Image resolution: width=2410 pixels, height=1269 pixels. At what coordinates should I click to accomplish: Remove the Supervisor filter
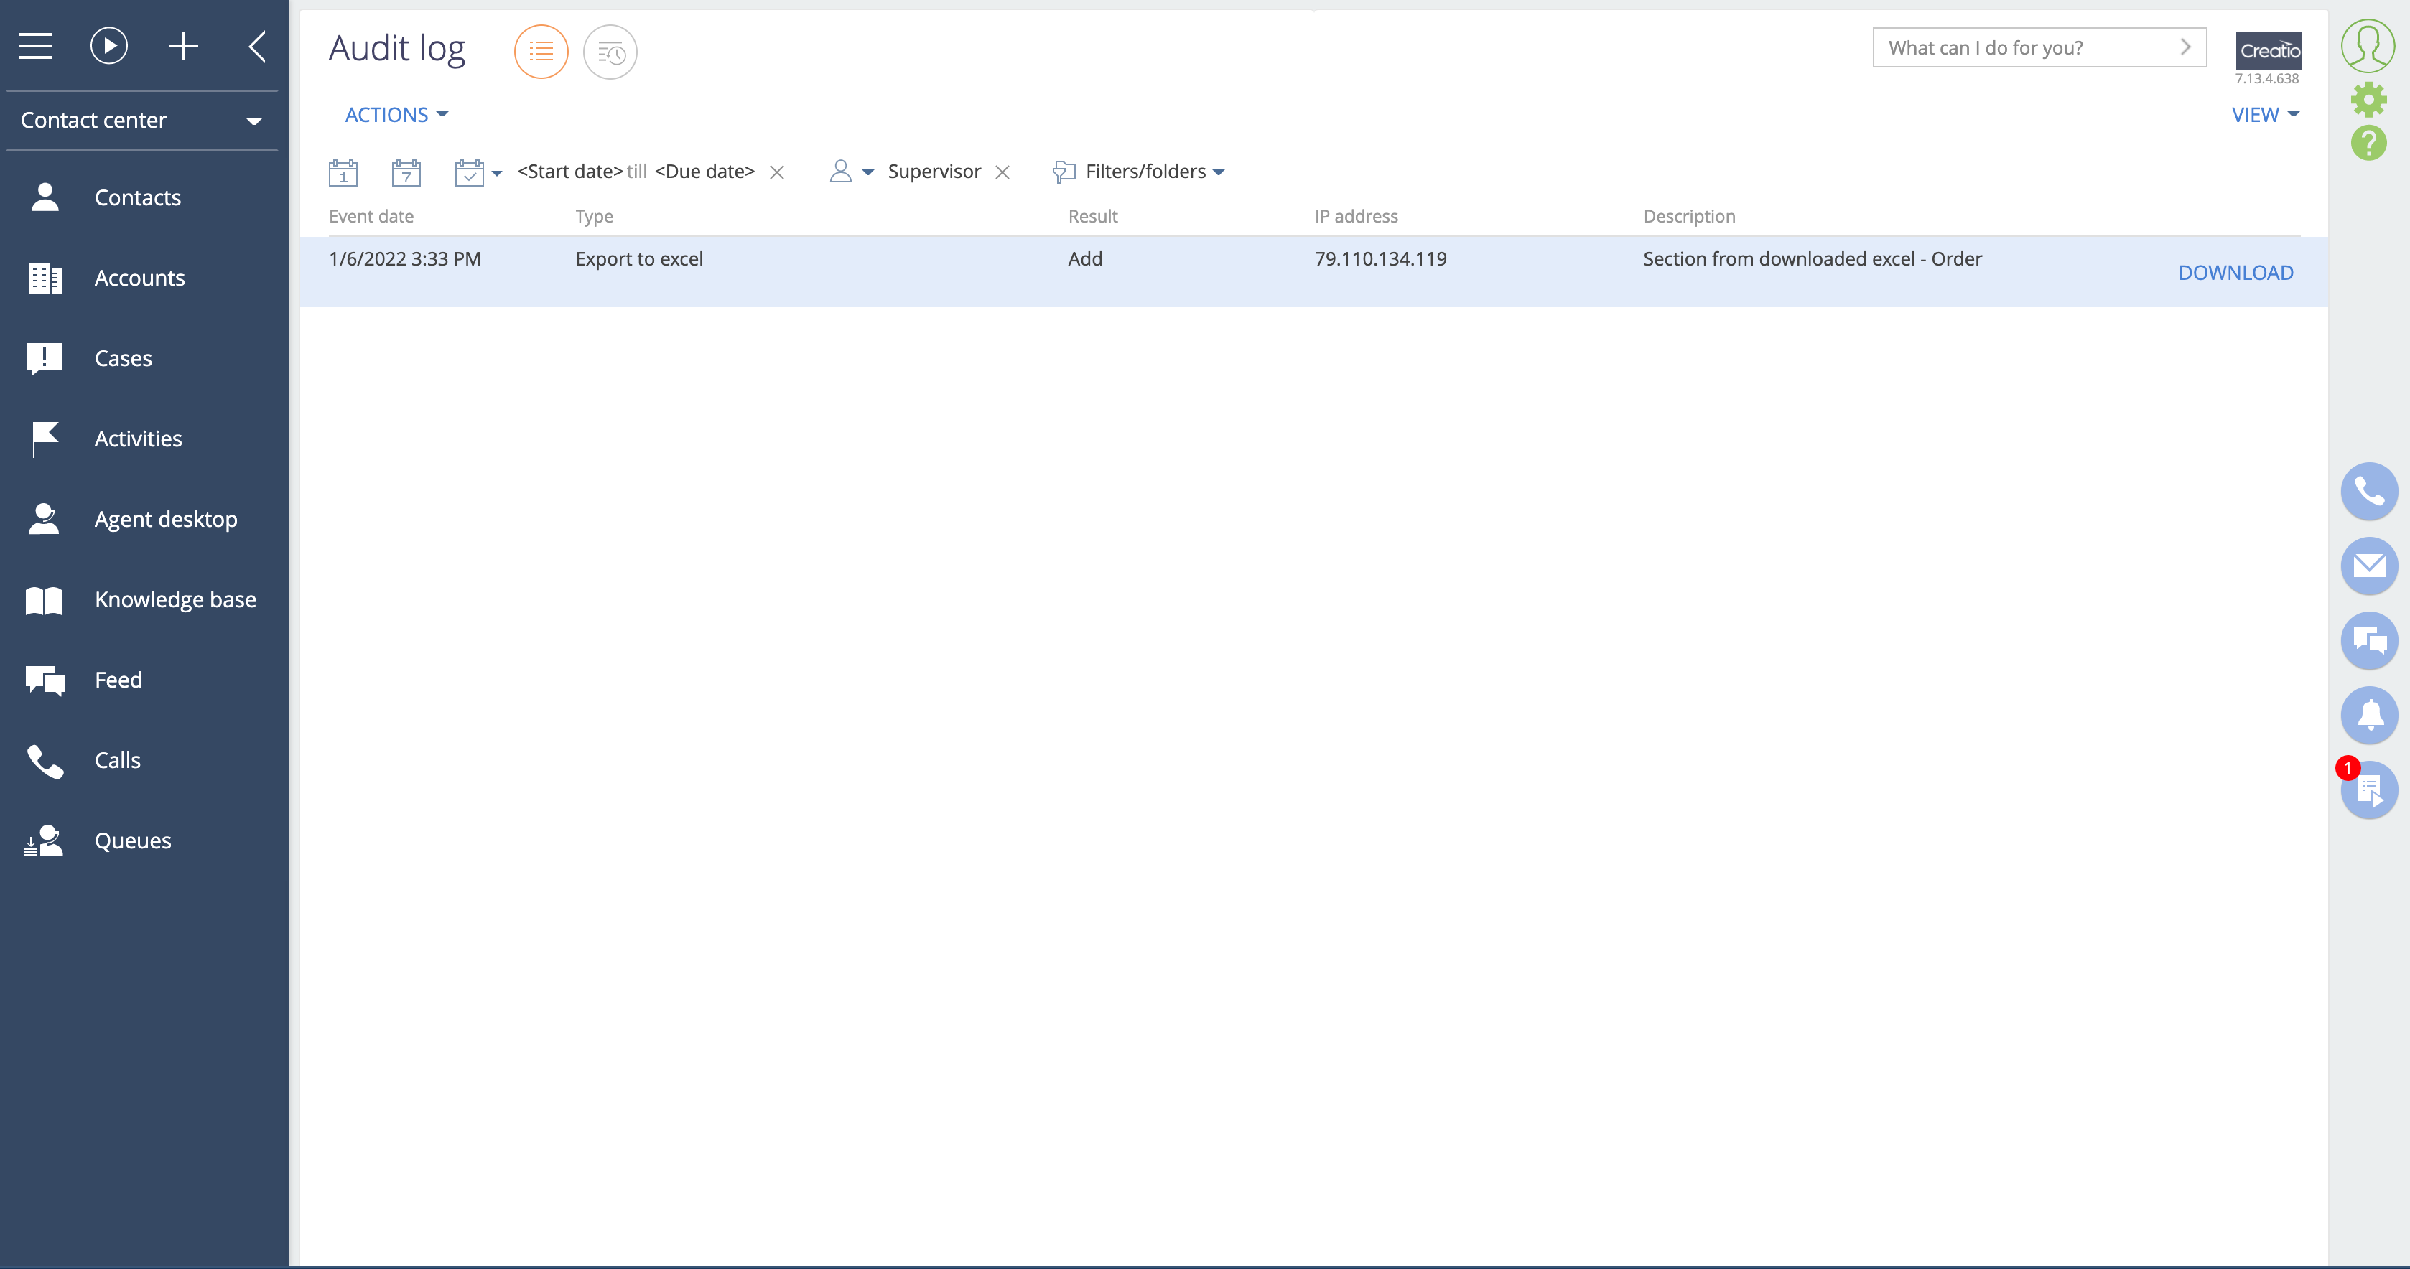[x=1002, y=171]
